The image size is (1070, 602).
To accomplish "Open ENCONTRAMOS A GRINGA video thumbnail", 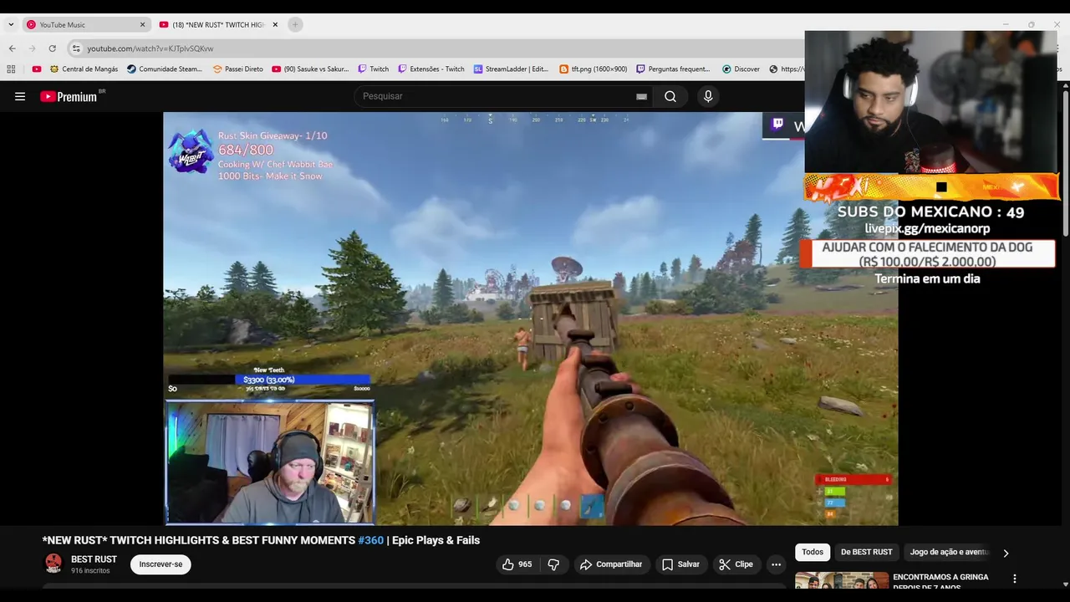I will tap(842, 580).
